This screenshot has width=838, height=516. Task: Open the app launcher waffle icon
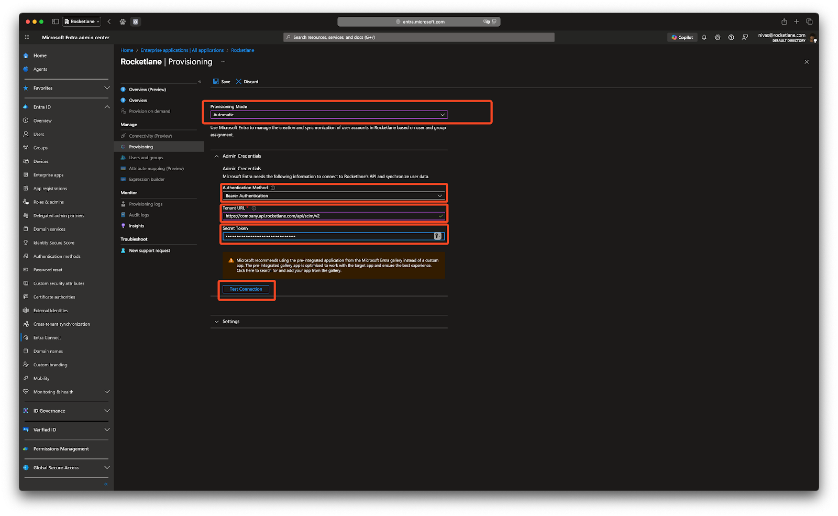(x=27, y=37)
